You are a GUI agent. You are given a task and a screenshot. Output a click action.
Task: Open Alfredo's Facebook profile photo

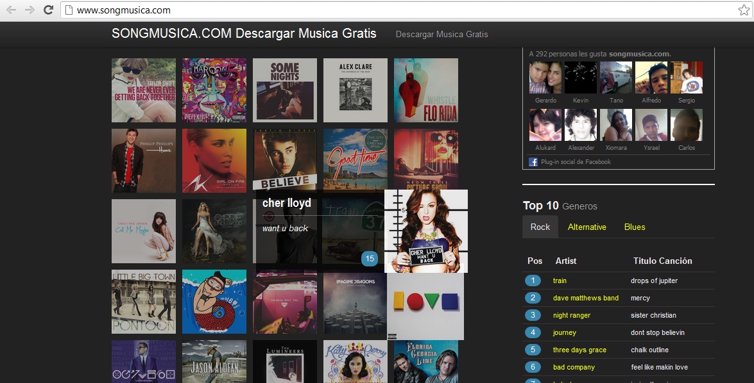point(651,77)
